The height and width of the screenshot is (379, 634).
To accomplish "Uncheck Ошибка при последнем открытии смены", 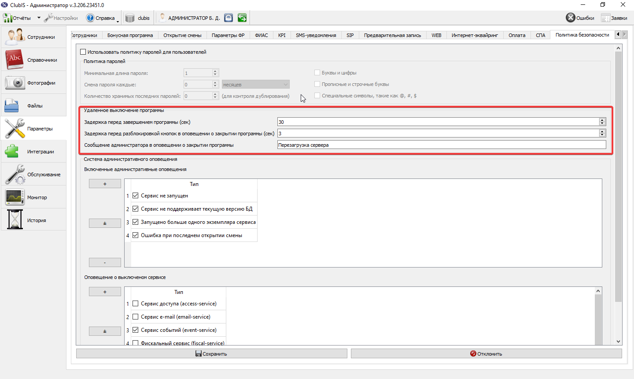I will point(136,235).
